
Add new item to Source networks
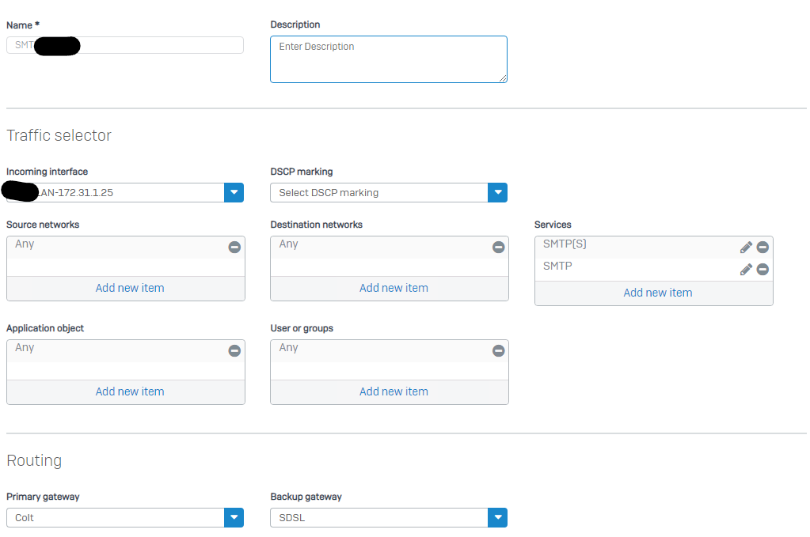click(x=130, y=288)
